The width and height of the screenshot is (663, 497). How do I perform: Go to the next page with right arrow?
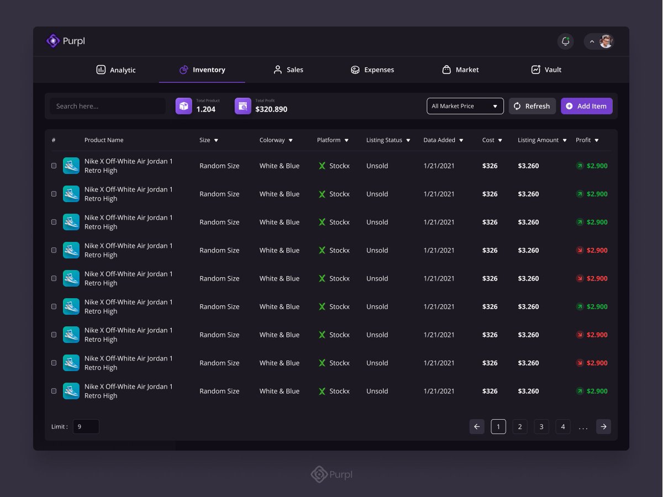click(603, 426)
